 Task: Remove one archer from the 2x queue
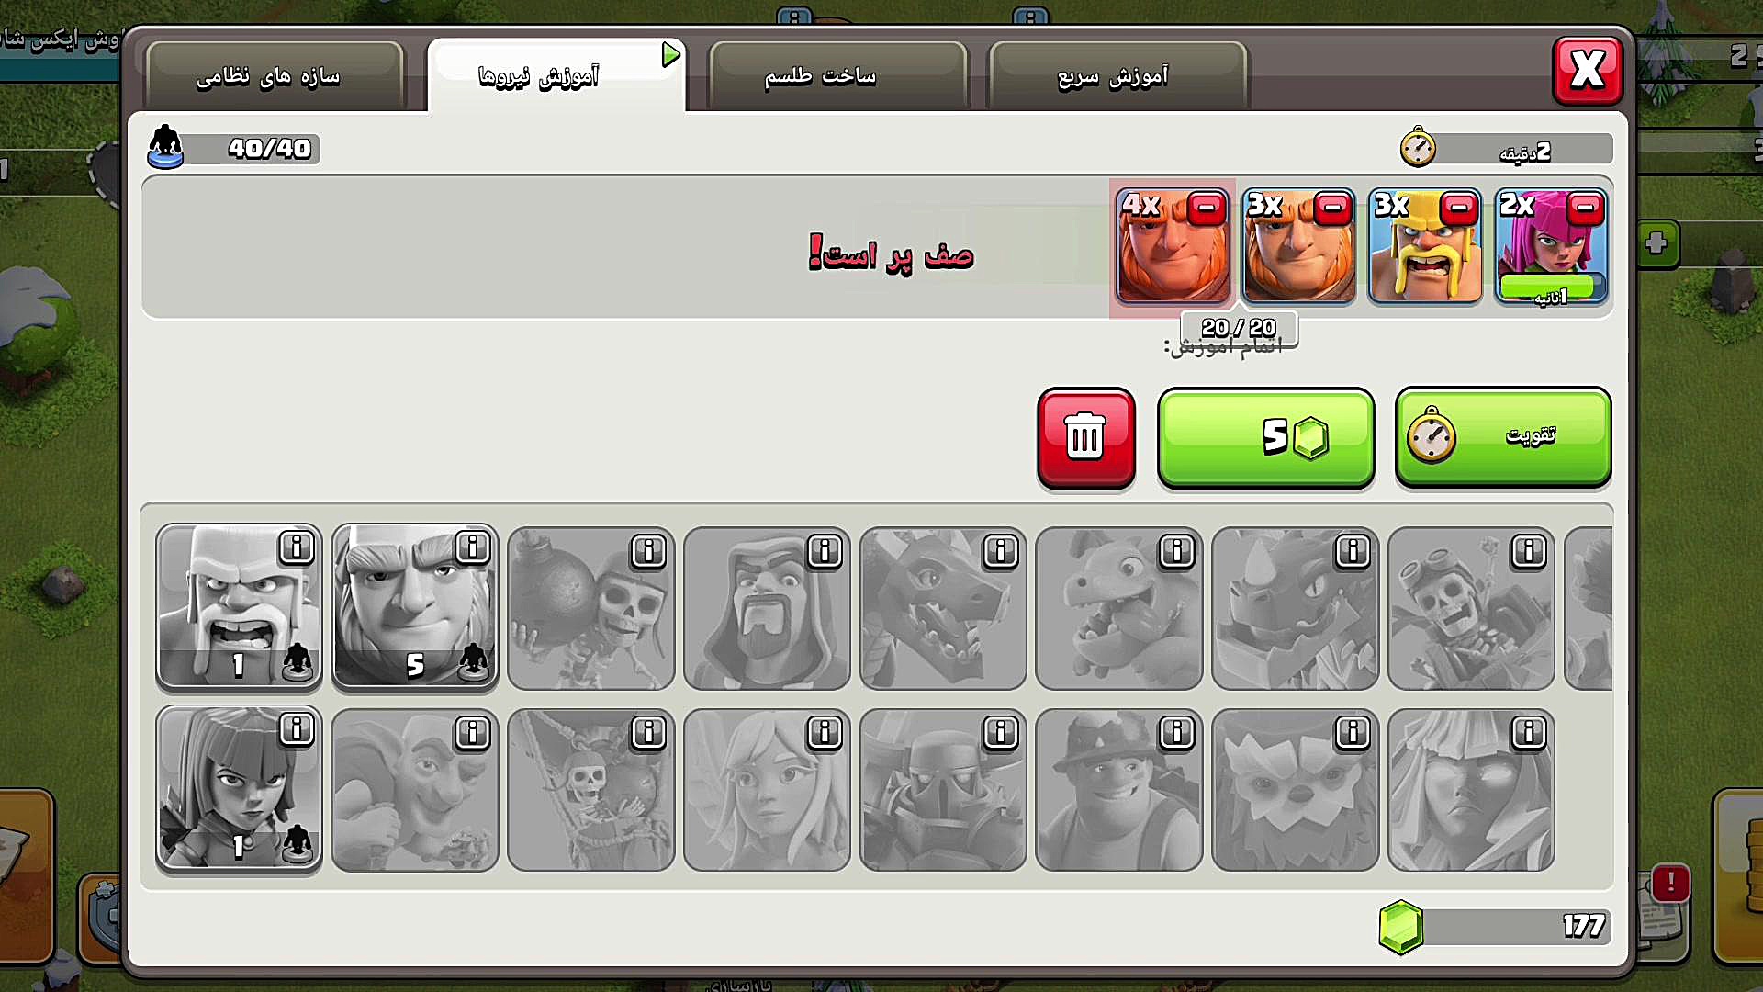(1586, 209)
